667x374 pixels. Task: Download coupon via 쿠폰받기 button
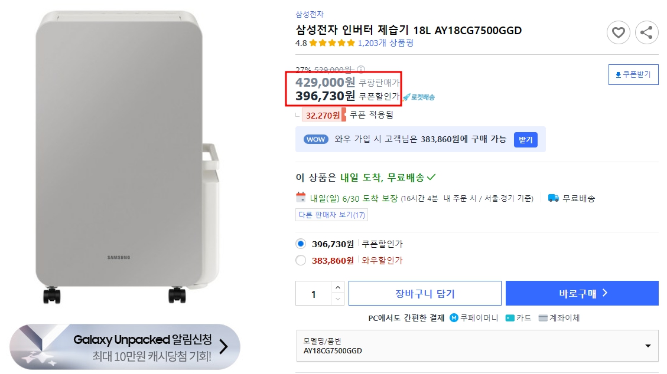pos(633,75)
